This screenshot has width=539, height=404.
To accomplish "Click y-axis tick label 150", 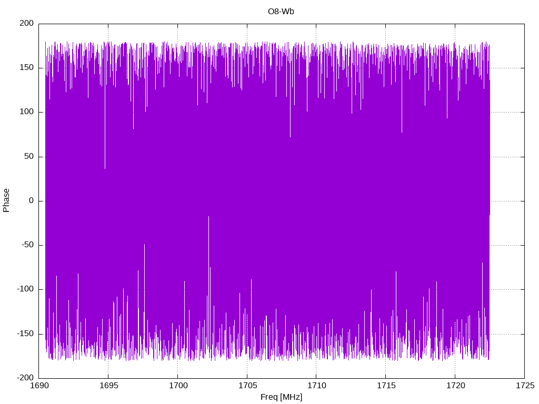I will tap(27, 68).
